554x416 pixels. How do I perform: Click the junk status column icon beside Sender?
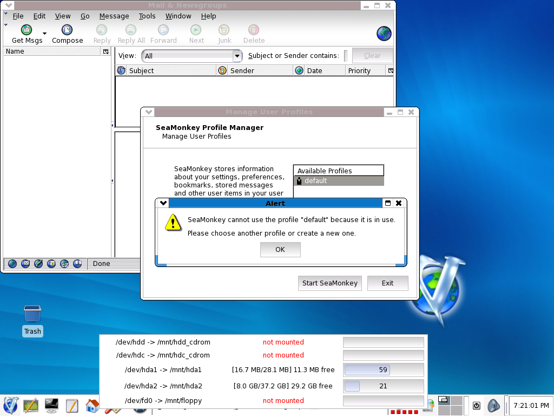(222, 70)
